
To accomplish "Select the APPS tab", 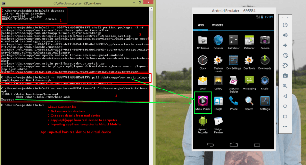I will click(x=201, y=25).
